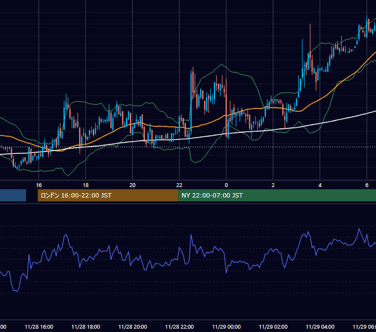The height and width of the screenshot is (332, 376).
Task: Click the NY 22:00-07:00 JST session bar
Action: [277, 195]
